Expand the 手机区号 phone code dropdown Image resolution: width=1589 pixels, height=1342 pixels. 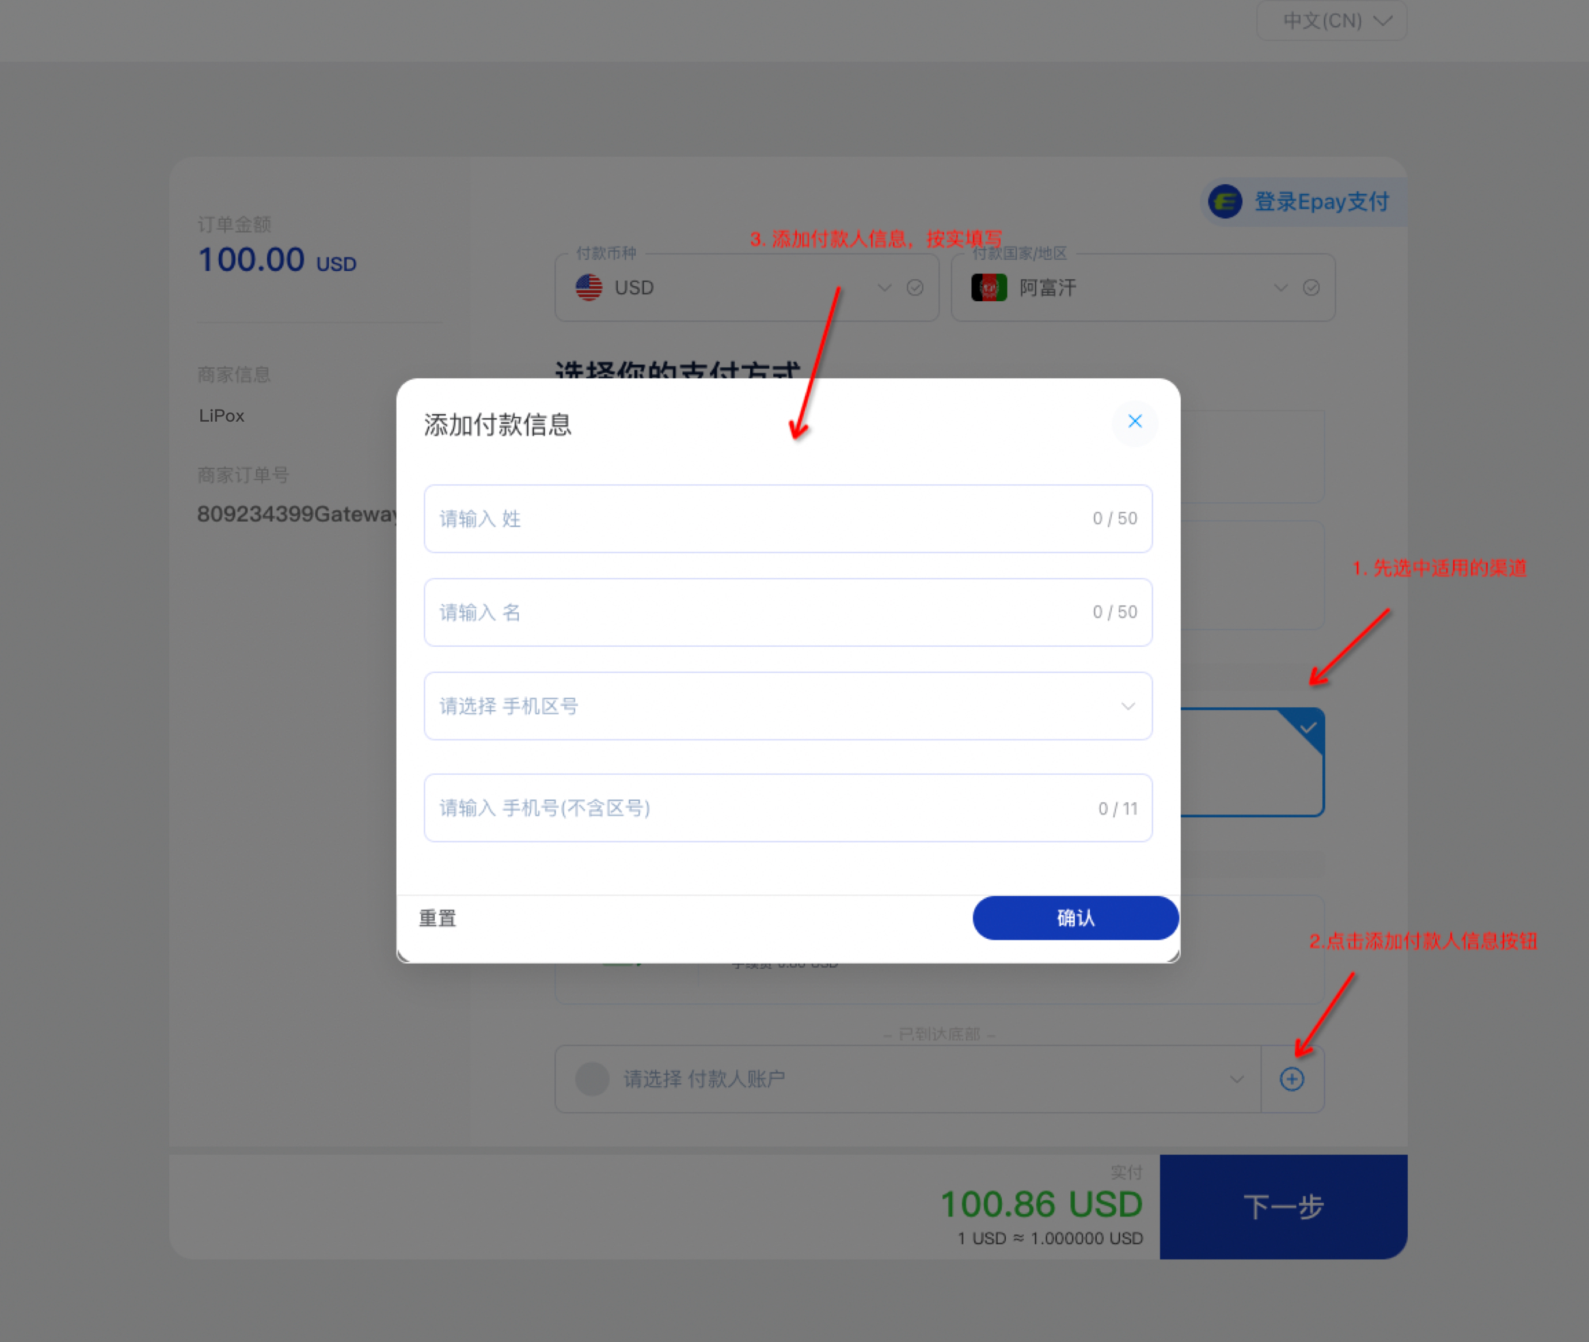click(788, 706)
